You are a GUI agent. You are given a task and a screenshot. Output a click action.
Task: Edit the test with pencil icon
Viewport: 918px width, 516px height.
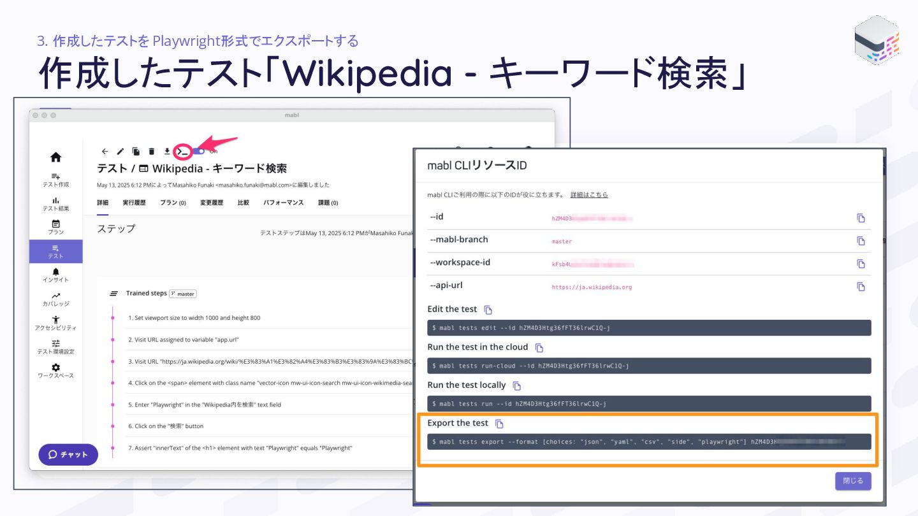(x=120, y=152)
